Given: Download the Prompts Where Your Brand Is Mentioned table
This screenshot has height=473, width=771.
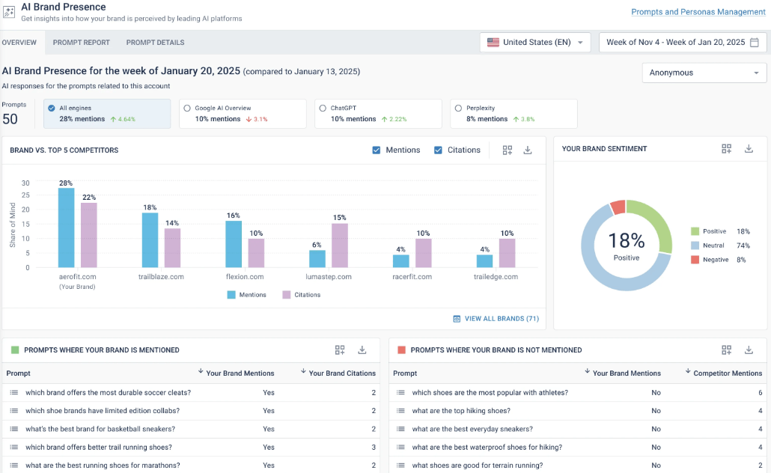Looking at the screenshot, I should (362, 350).
